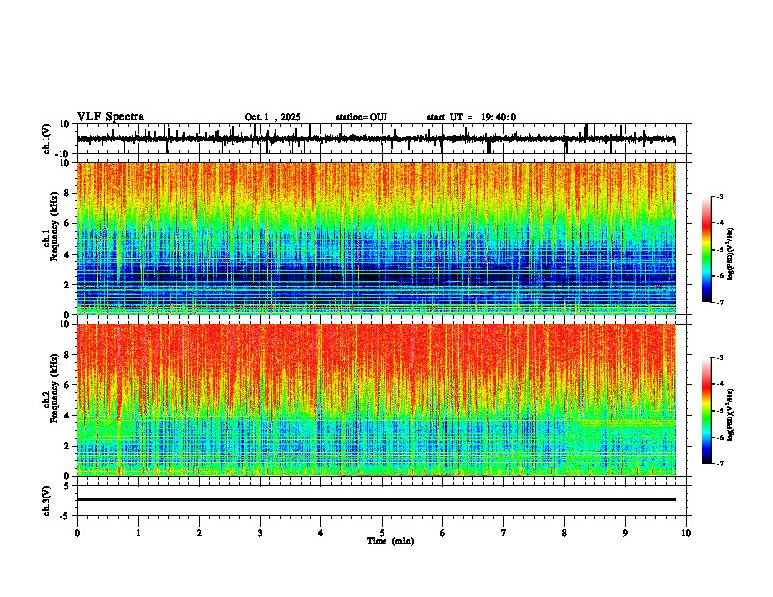The height and width of the screenshot is (597, 773).
Task: Click the ch.3 flat voltage trace
Action: click(377, 499)
